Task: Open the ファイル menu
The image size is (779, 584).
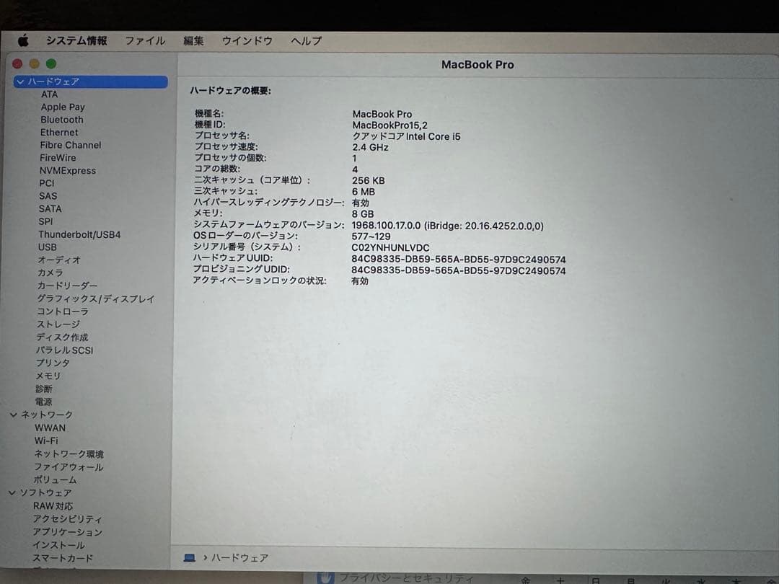Action: coord(145,41)
